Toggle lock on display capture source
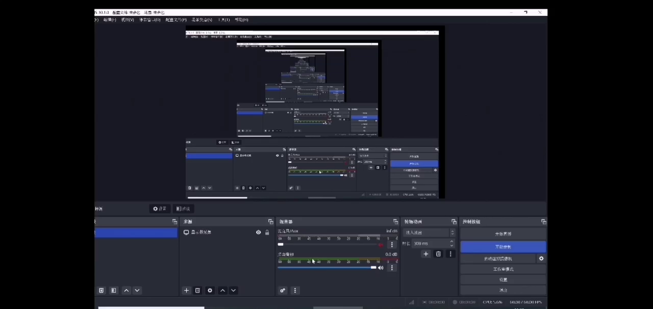This screenshot has width=653, height=309. point(267,233)
